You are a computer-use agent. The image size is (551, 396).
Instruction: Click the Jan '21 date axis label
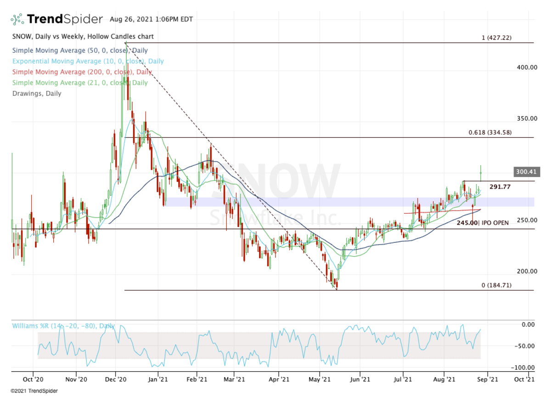[157, 380]
